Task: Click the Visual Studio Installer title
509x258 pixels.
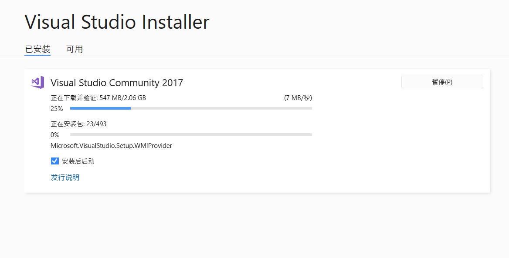Action: 116,22
